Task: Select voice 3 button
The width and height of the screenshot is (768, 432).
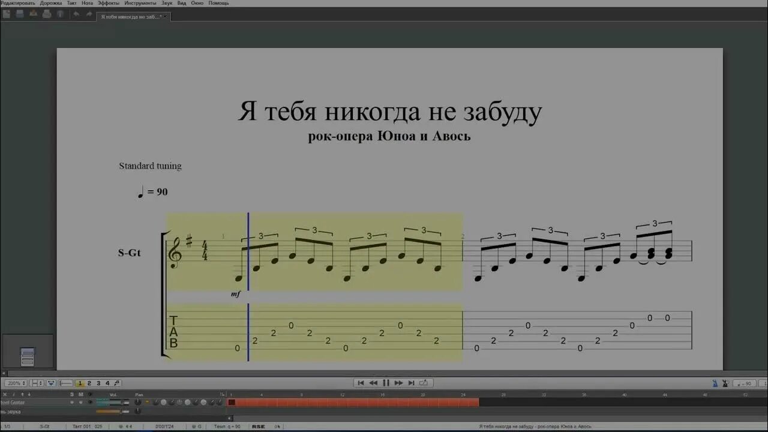Action: 98,383
